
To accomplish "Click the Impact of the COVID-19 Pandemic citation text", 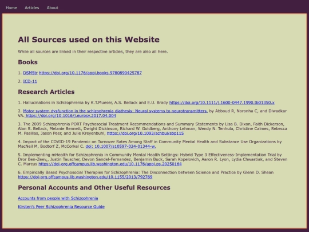I will (x=150, y=144).
